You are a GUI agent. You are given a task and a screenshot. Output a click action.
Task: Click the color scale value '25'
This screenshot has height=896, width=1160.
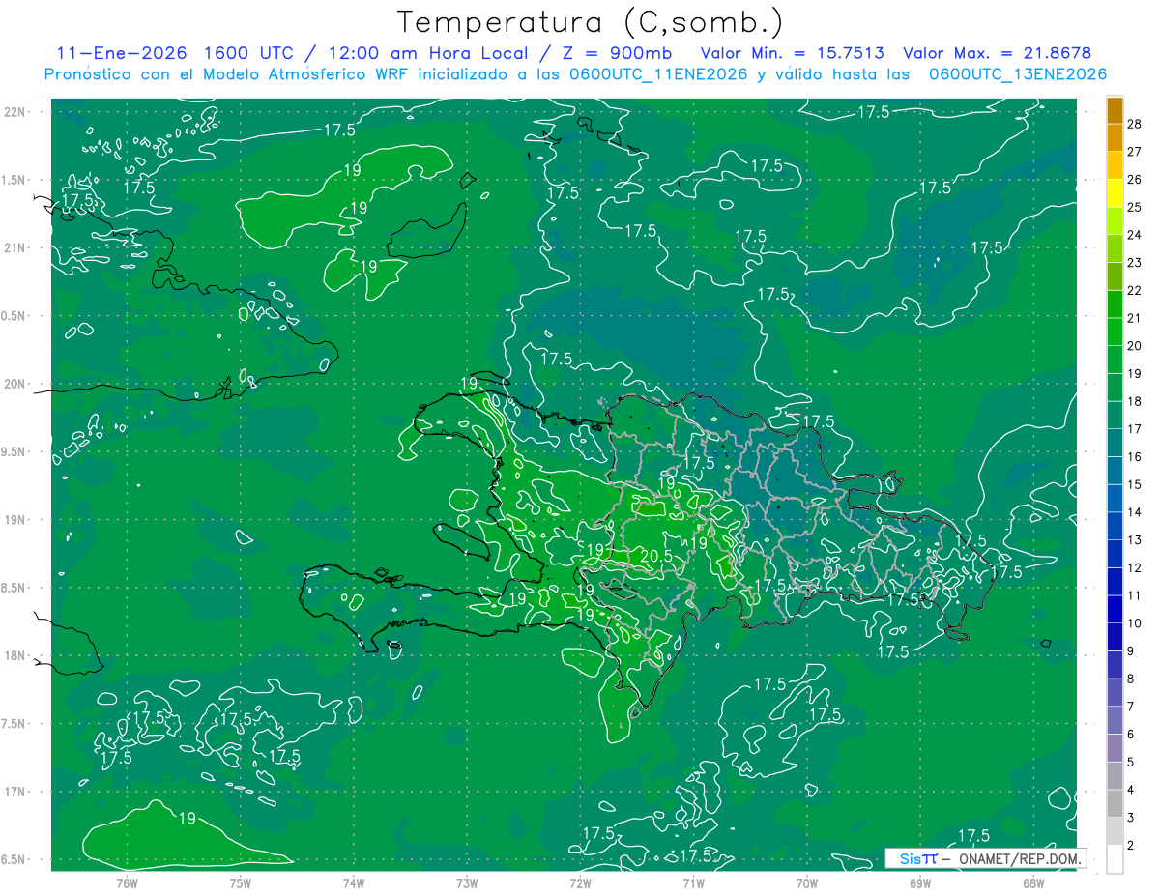click(1136, 207)
